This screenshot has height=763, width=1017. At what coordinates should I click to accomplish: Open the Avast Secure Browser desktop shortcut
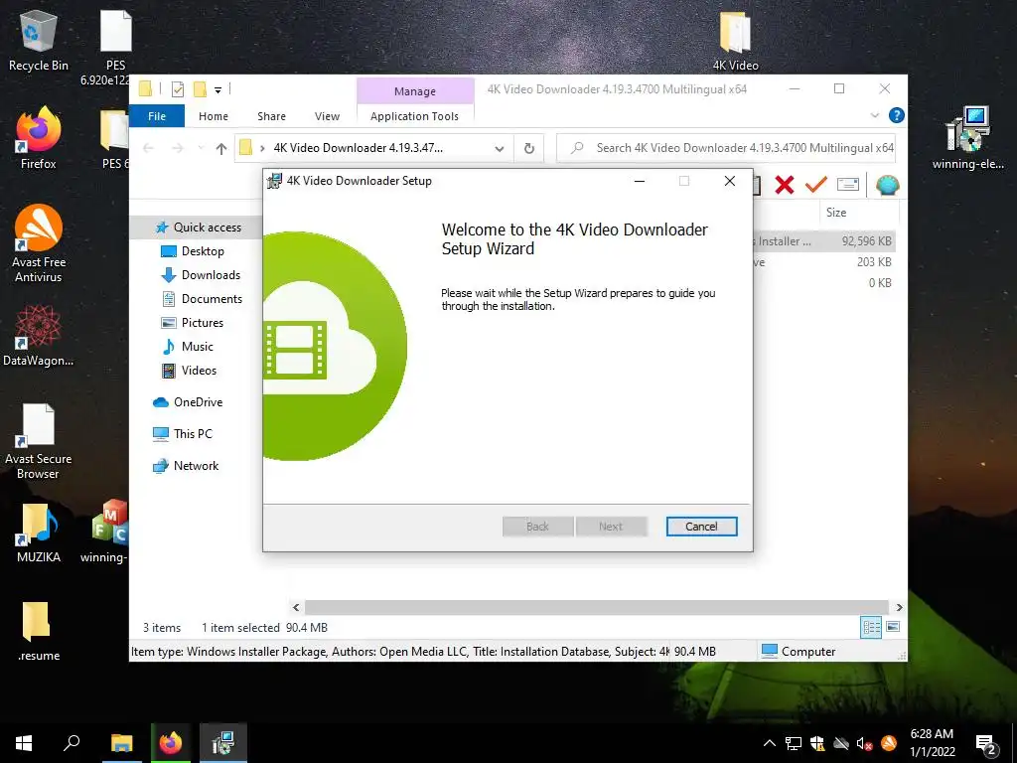tap(39, 441)
